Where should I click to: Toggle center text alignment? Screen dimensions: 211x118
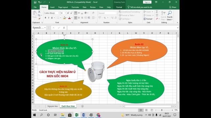(79, 18)
